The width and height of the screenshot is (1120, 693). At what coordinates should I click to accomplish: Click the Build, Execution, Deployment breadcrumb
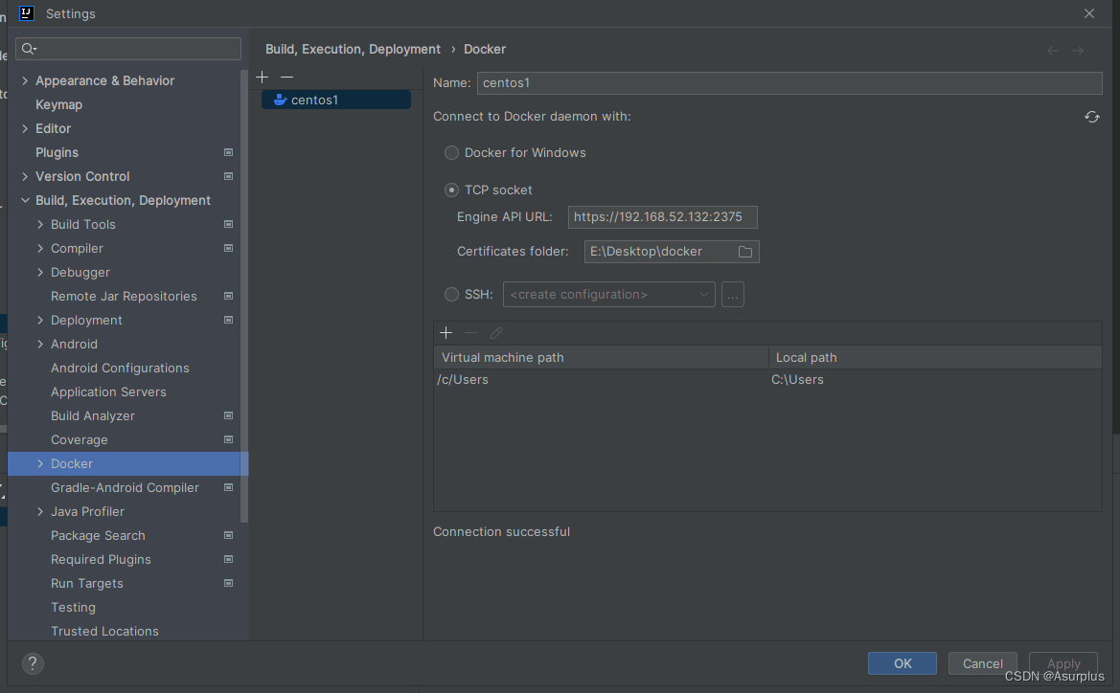pyautogui.click(x=353, y=49)
